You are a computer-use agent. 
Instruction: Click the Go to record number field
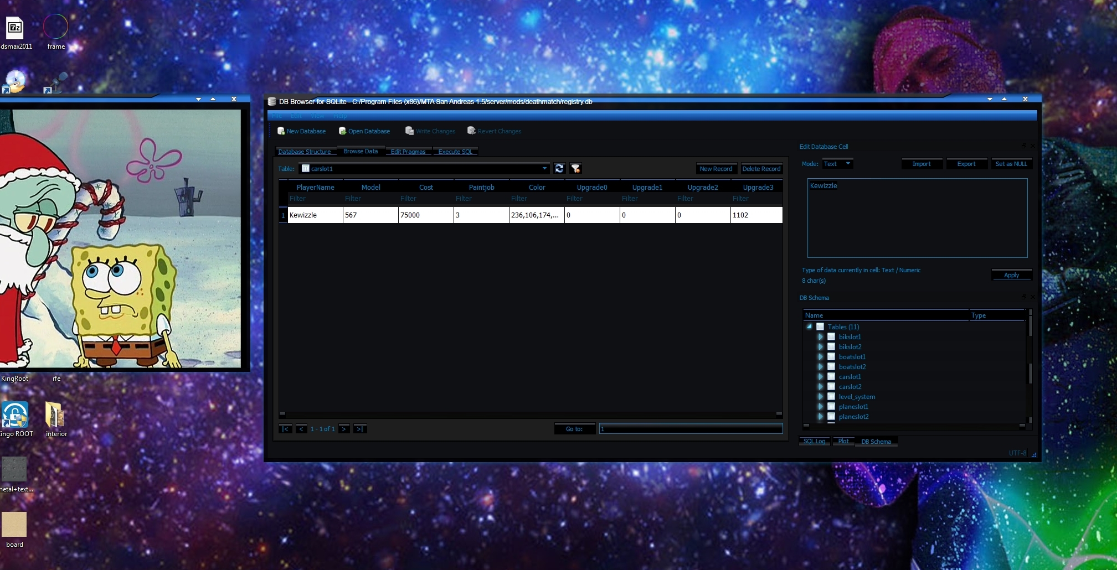691,429
